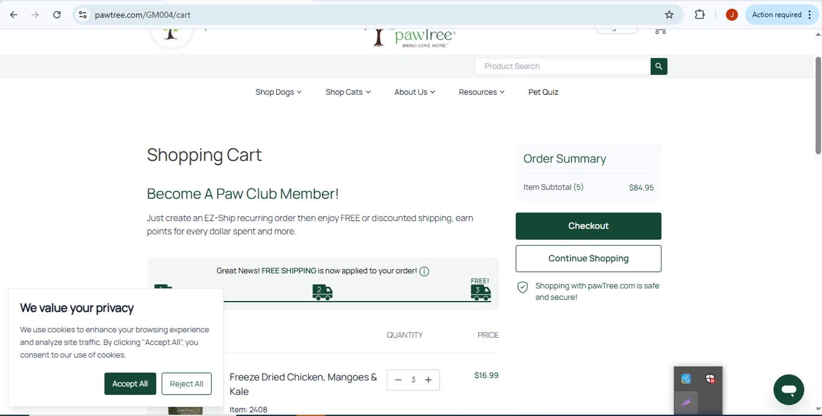Open Windows Security shield tray icon
Screen dimensions: 822x416
click(x=710, y=378)
